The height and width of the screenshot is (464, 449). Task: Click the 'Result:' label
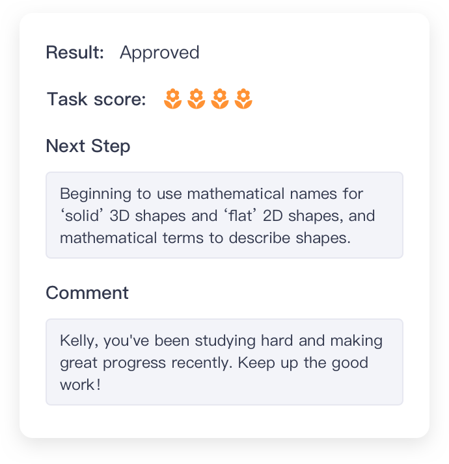[x=75, y=53]
